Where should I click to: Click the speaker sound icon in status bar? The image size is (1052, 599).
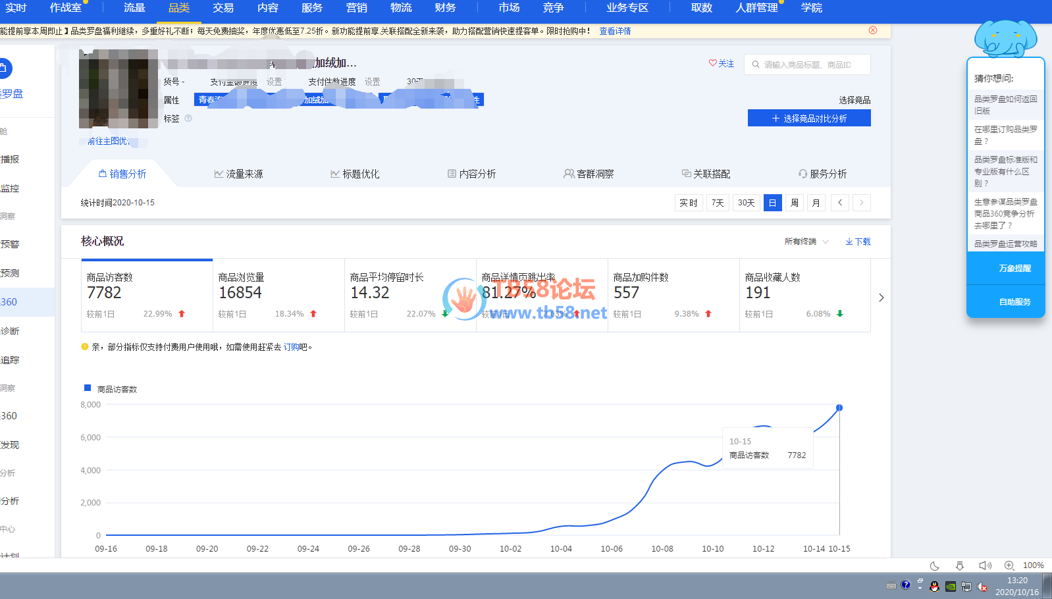pos(984,565)
